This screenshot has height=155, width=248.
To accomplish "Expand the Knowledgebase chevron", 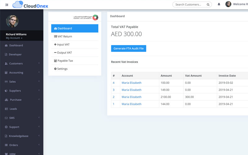I will (x=39, y=135).
